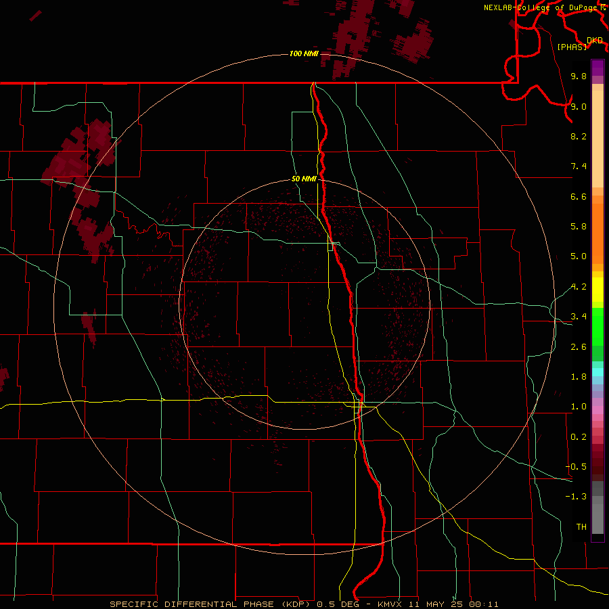Click the 9.8 value on the color scale
This screenshot has width=609, height=609.
[579, 76]
